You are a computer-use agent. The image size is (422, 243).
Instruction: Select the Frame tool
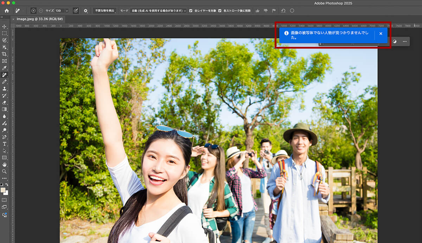click(x=5, y=61)
